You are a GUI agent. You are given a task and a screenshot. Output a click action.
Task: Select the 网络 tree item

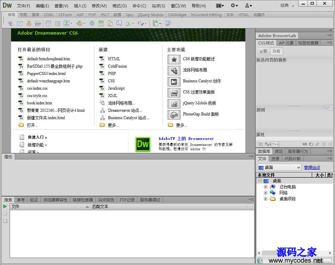point(283,193)
